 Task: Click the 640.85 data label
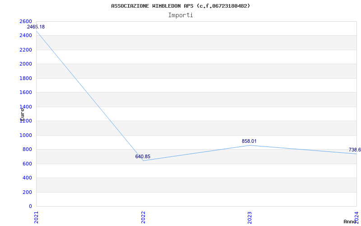(143, 156)
